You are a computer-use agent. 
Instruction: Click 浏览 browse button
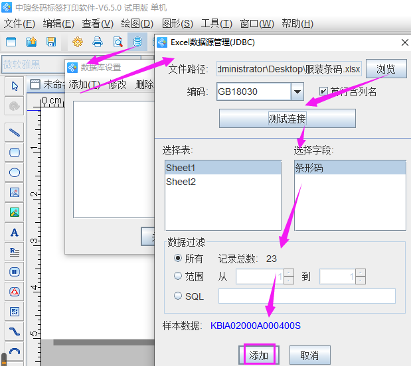(386, 69)
